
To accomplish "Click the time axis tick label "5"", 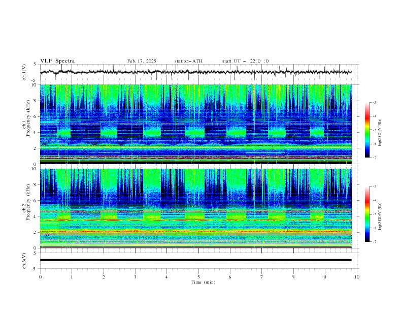I will pyautogui.click(x=198, y=277).
